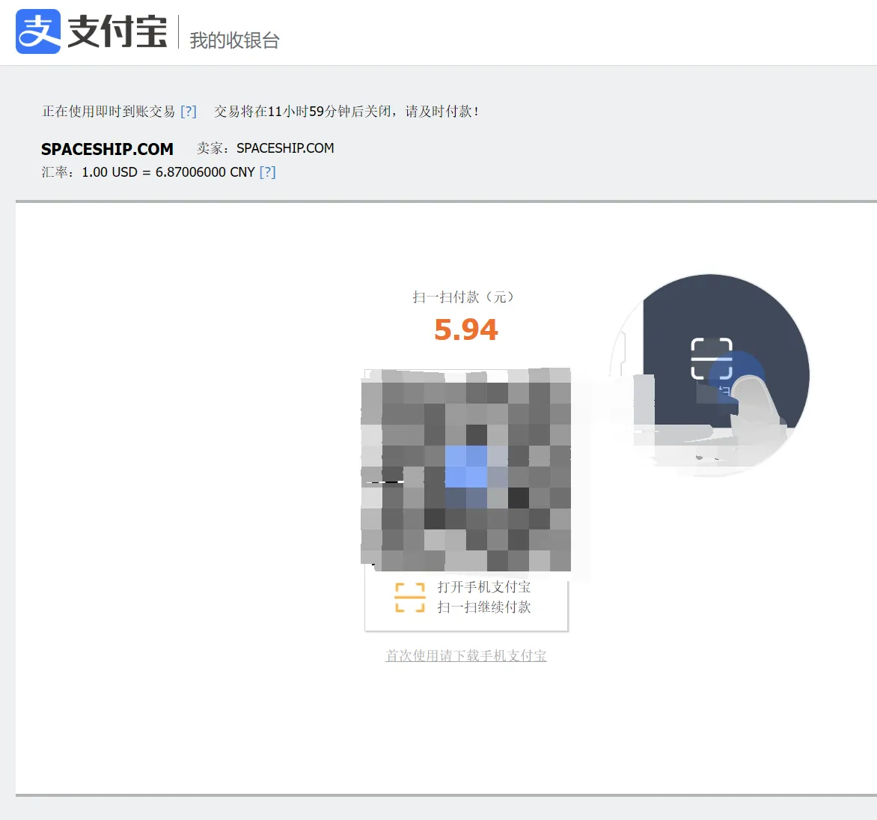Click the phone scanning illustration circle
This screenshot has height=820, width=877.
pyautogui.click(x=710, y=374)
